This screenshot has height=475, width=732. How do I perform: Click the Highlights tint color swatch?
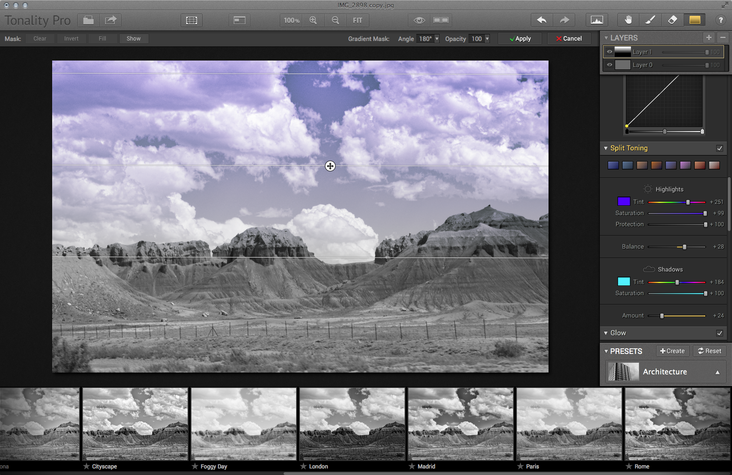coord(624,202)
